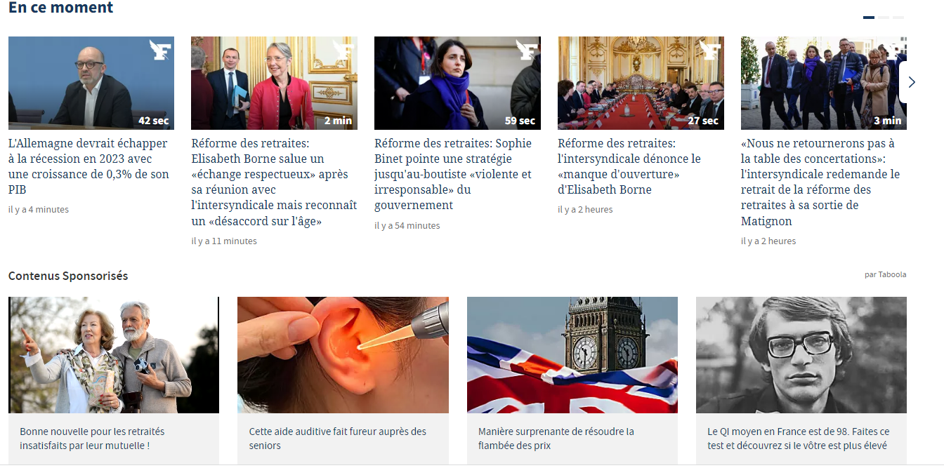Select the first carousel page indicator

point(869,18)
